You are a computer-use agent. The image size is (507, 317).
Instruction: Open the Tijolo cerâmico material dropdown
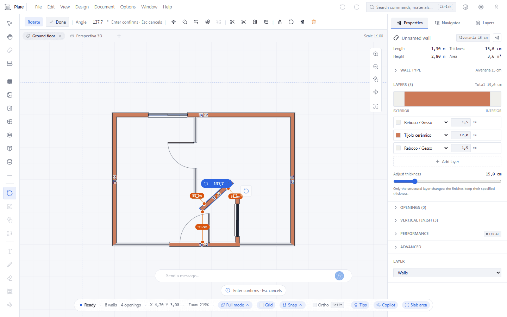(x=426, y=135)
